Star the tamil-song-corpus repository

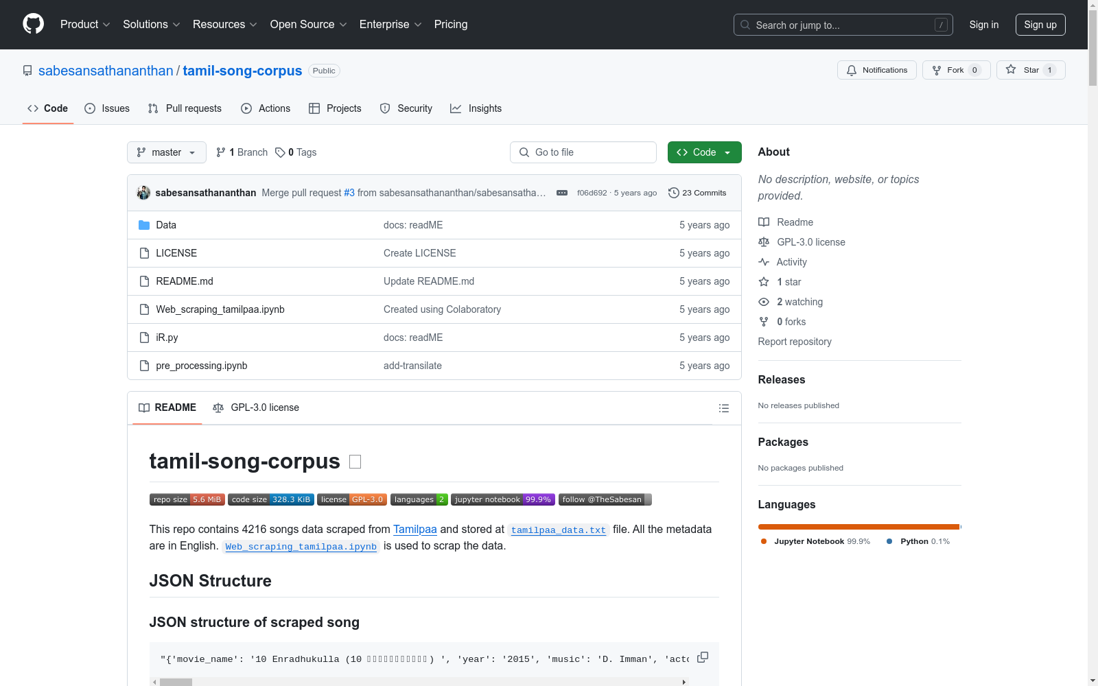tap(1031, 70)
